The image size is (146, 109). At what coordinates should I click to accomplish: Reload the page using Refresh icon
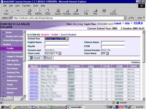point(38,10)
